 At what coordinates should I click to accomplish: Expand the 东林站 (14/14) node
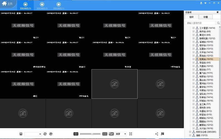193,97
